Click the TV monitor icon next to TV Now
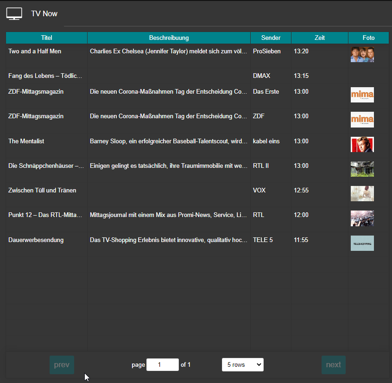 click(14, 13)
